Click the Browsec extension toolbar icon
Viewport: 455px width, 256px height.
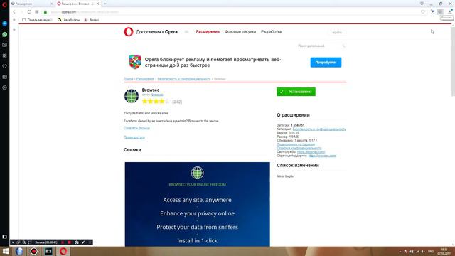click(x=441, y=11)
